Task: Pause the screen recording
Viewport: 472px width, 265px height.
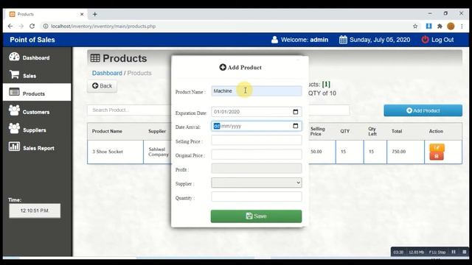Action: 454,252
